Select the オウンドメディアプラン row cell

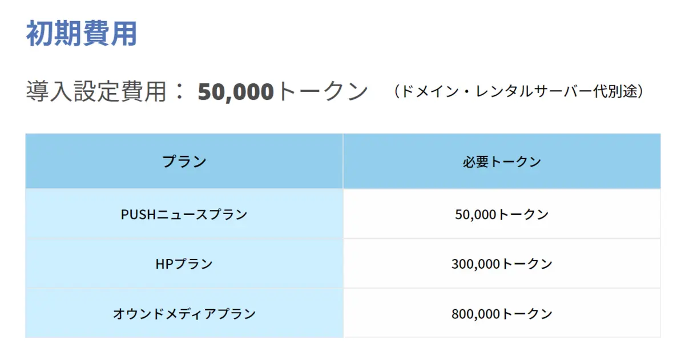point(184,313)
